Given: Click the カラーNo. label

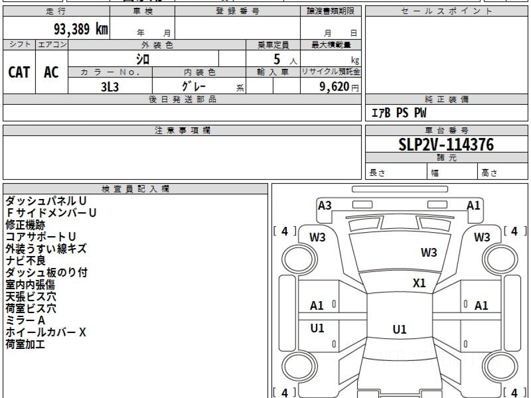Looking at the screenshot, I should (x=110, y=72).
